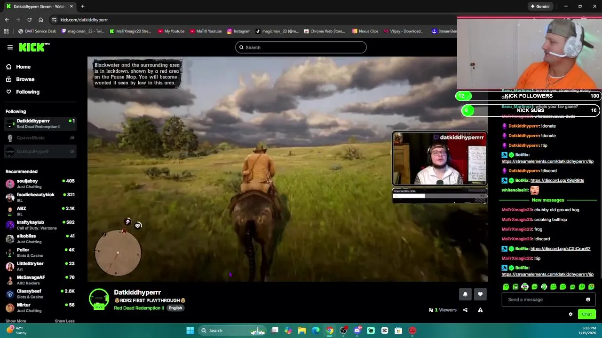This screenshot has height=338, width=602.
Task: Open Vlipsy Download bookmark
Action: (x=404, y=31)
